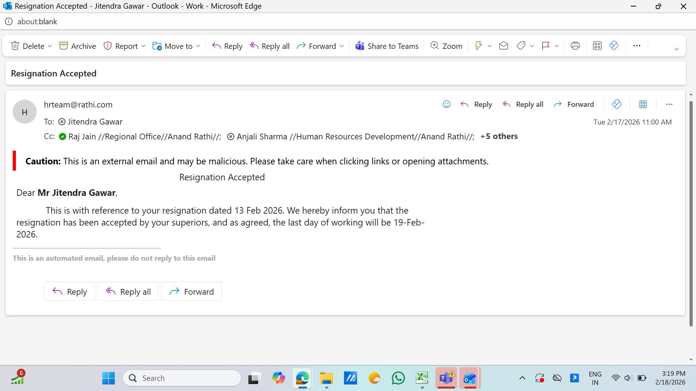
Task: Open the Apps grid icon in message header
Action: (643, 104)
